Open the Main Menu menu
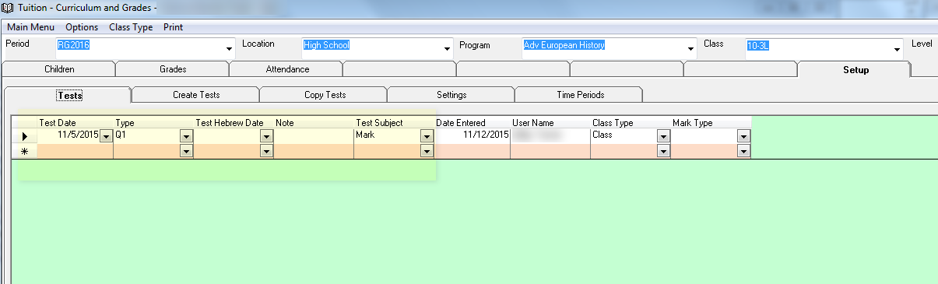 (x=30, y=27)
